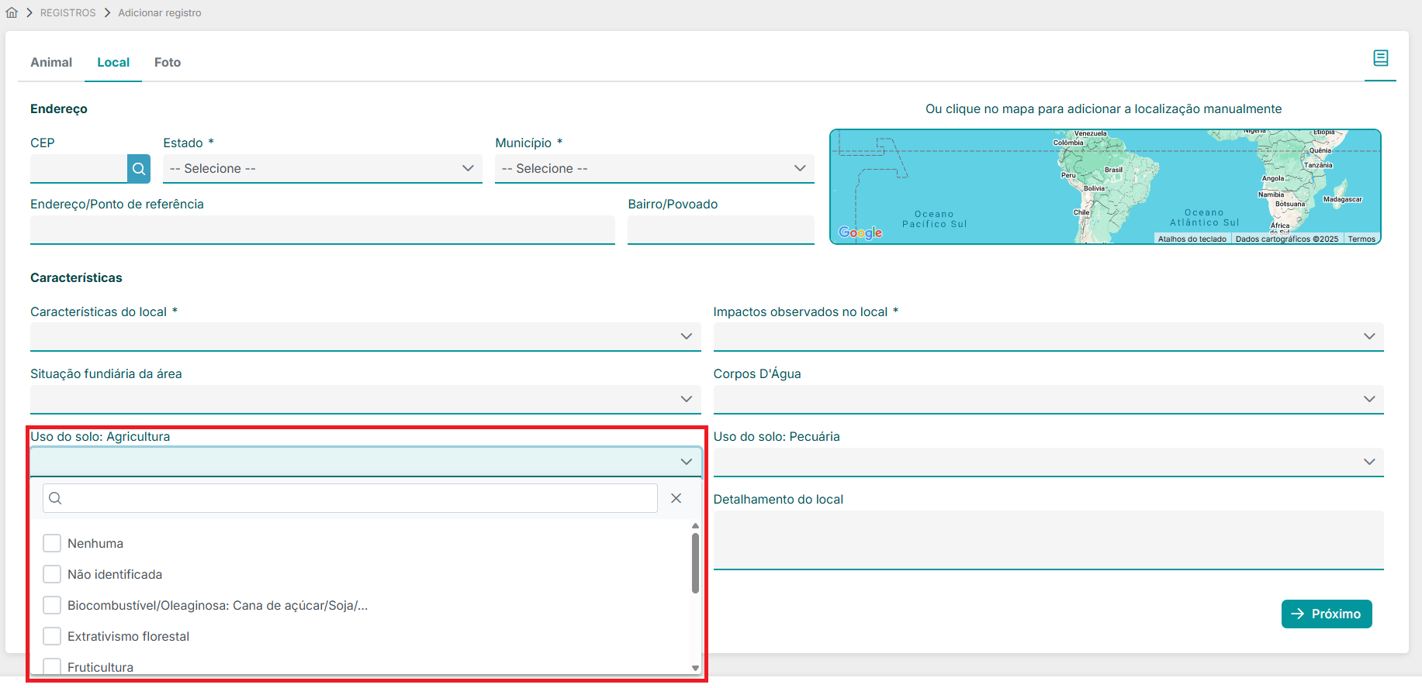Screen dimensions: 1422x688
Task: Click REGISTROS breadcrumb link
Action: tap(68, 12)
